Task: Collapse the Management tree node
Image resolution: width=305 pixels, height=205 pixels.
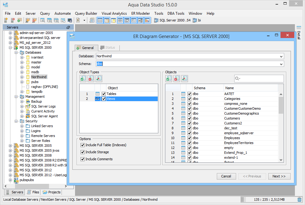Action: click(x=16, y=97)
